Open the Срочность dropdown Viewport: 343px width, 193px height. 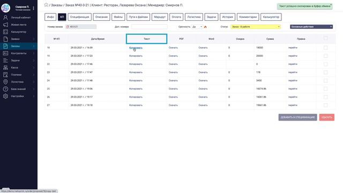click(x=197, y=27)
